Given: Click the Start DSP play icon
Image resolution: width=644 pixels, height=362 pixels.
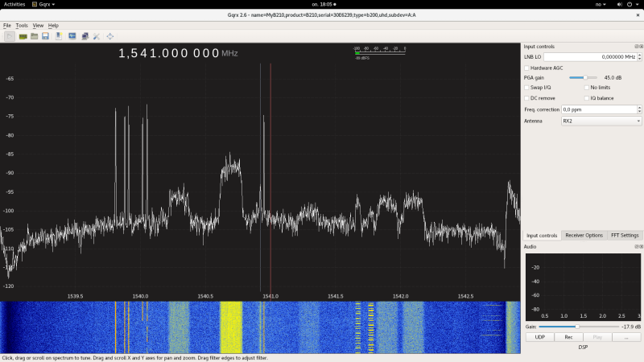Looking at the screenshot, I should (x=9, y=36).
